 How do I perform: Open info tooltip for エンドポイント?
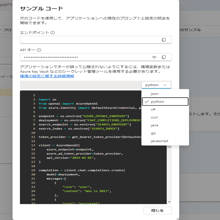53,32
